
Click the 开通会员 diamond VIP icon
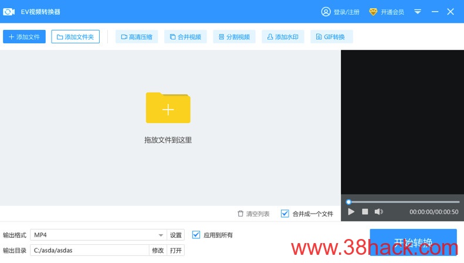coord(373,12)
